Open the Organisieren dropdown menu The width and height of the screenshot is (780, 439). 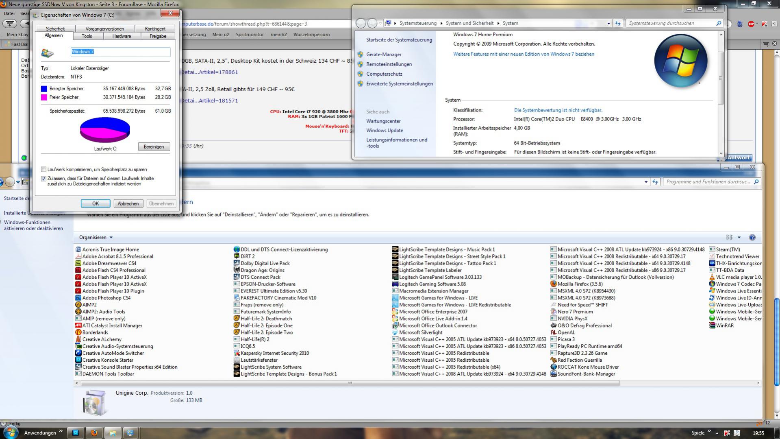tap(96, 237)
